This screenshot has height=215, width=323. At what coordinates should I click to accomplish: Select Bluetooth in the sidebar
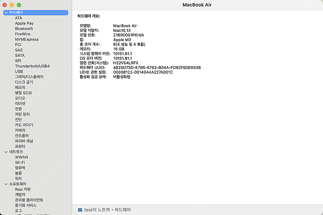24,29
